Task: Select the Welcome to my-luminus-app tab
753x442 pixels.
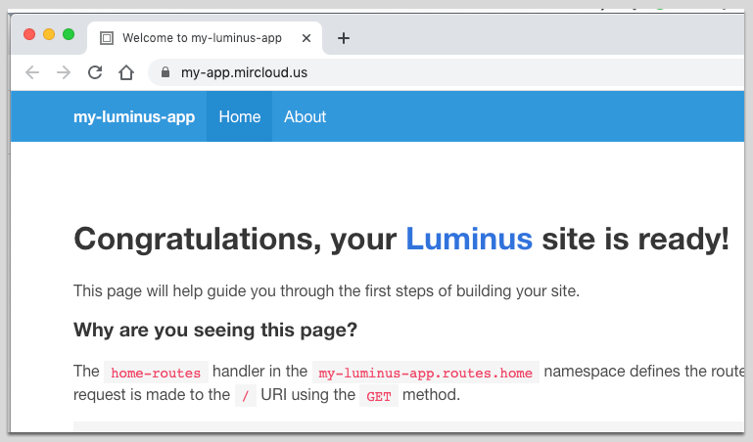Action: point(205,38)
